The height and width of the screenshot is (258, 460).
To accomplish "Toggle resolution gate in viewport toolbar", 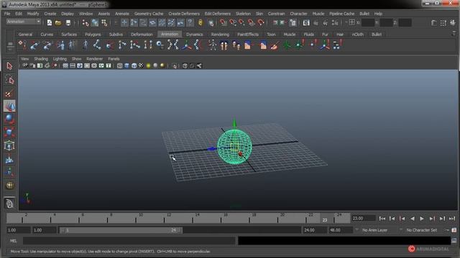I will click(80, 66).
